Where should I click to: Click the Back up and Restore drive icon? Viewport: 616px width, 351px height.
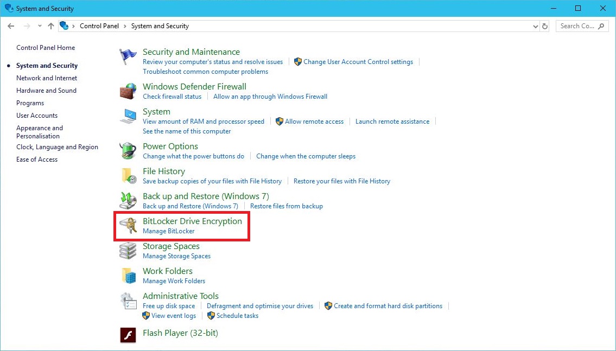coord(128,201)
